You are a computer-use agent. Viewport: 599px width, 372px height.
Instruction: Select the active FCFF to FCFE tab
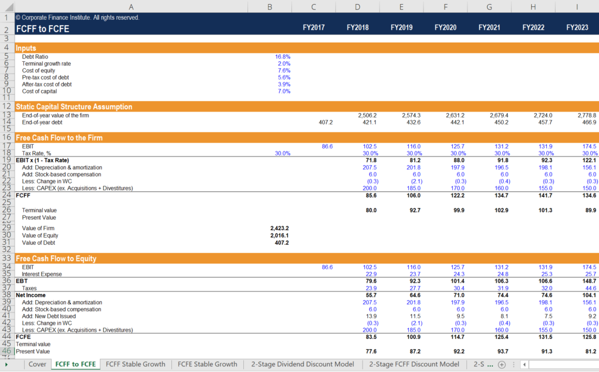pyautogui.click(x=74, y=364)
